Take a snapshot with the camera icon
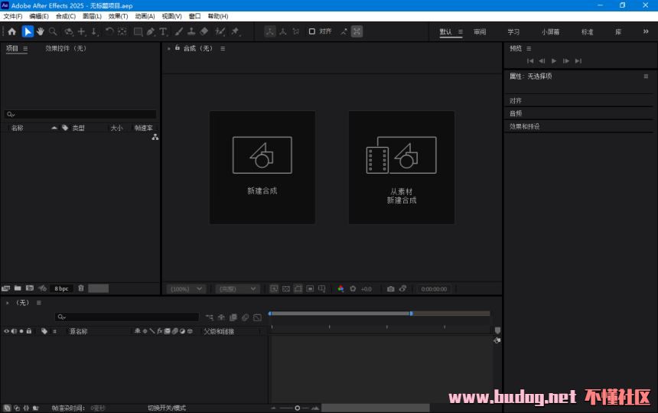This screenshot has height=413, width=658. click(390, 289)
